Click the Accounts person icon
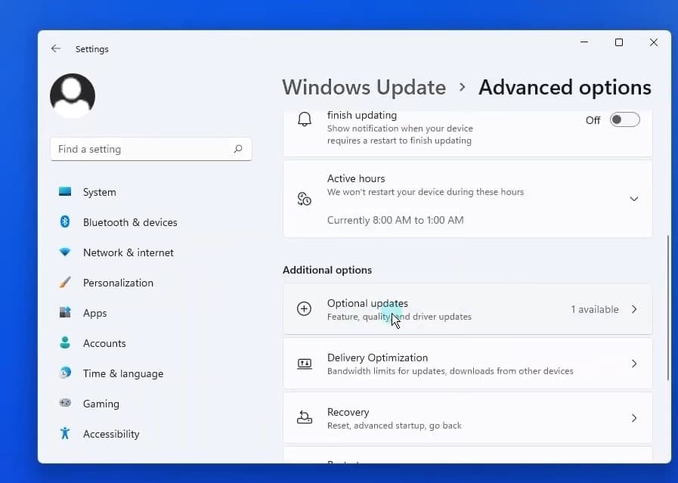 pos(65,342)
